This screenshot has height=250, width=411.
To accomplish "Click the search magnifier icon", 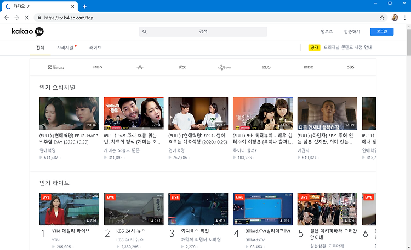I will pos(145,32).
